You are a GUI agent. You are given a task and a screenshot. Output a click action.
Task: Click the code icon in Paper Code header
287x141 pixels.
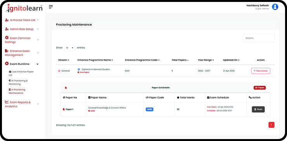coord(147,98)
